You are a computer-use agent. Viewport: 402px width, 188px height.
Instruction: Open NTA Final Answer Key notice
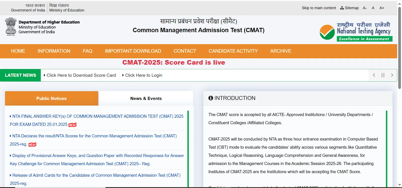96,120
